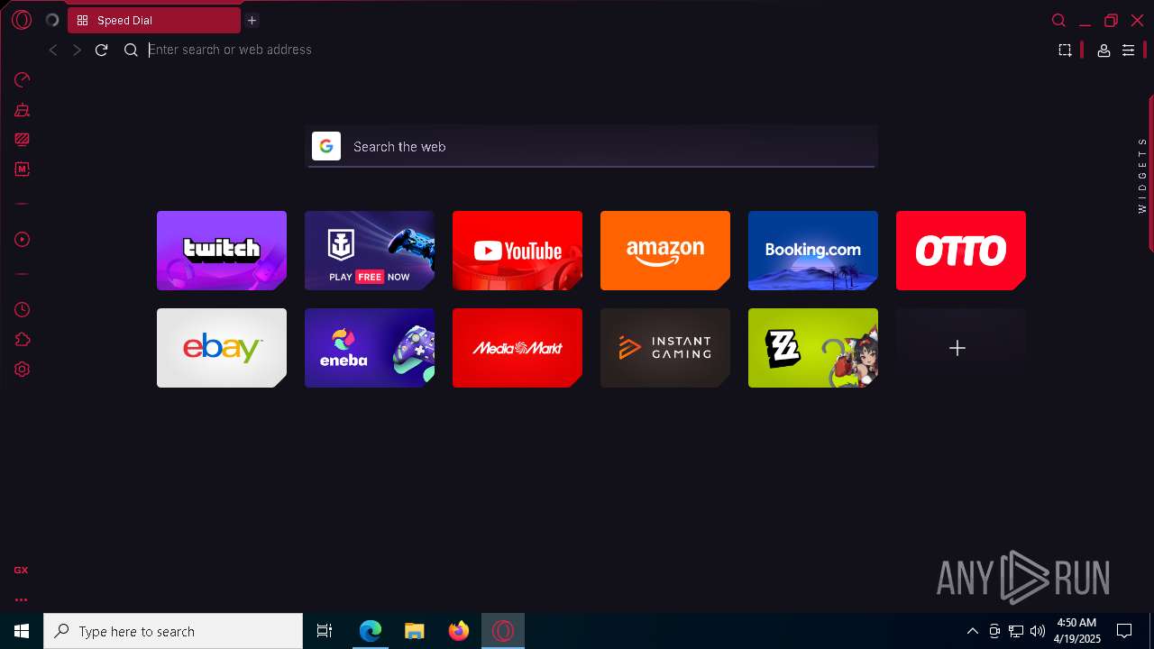
Task: Open Easy Setup sliders icon
Action: point(1128,50)
